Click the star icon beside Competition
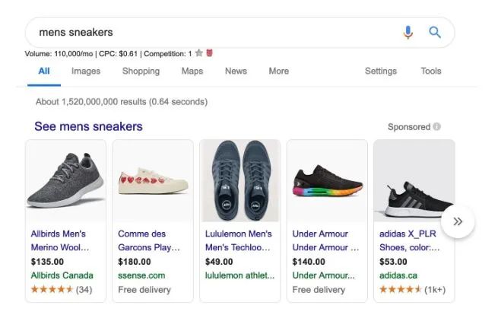Image resolution: width=498 pixels, height=318 pixels. 199,53
